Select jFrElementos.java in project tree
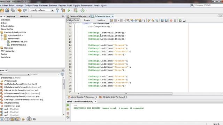Screen dimensions: 223x125 [18, 45]
